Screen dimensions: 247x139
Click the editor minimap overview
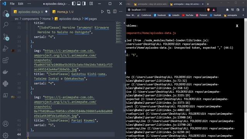(119, 32)
